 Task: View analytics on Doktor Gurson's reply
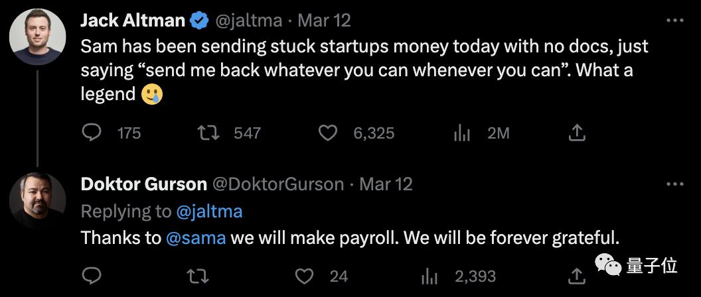coord(430,275)
